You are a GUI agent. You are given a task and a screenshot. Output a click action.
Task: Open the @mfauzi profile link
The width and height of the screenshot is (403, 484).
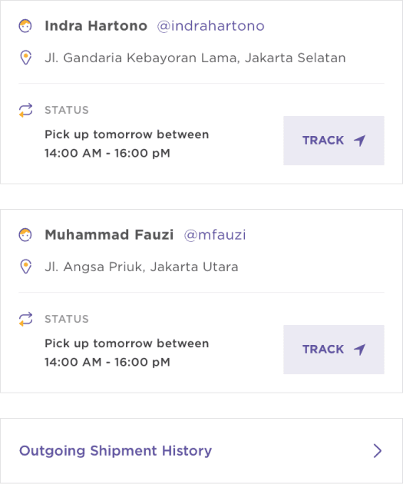(x=215, y=235)
